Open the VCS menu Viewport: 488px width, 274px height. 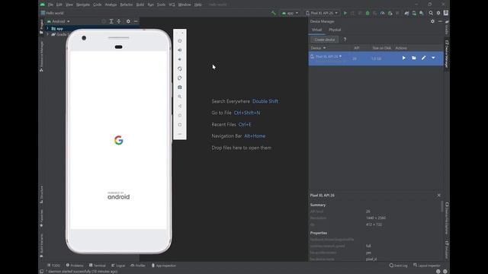[x=172, y=5]
